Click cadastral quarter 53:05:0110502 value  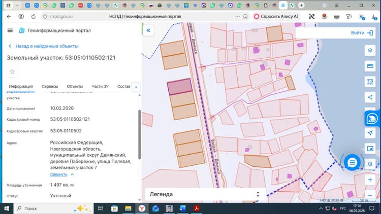[66, 131]
